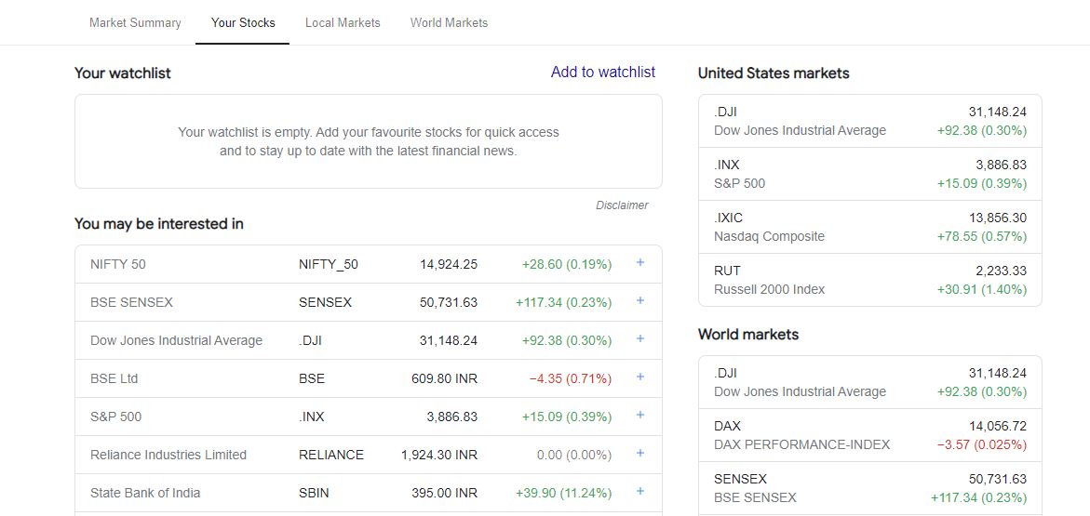This screenshot has height=516, width=1090.
Task: Add S&P 500 row using plus icon
Action: click(x=640, y=416)
